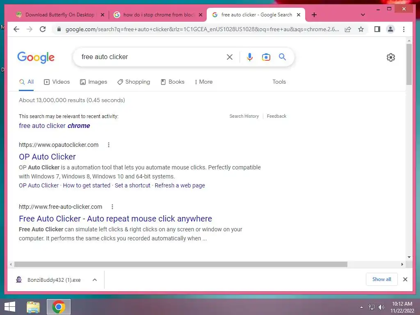420x315 pixels.
Task: Search by image with camera icon
Action: pos(266,57)
